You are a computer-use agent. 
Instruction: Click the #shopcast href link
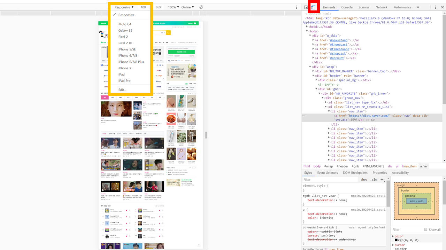coord(338,54)
